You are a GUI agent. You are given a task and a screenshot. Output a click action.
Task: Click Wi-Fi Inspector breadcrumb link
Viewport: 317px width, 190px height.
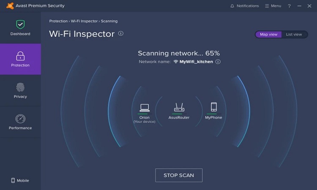84,21
